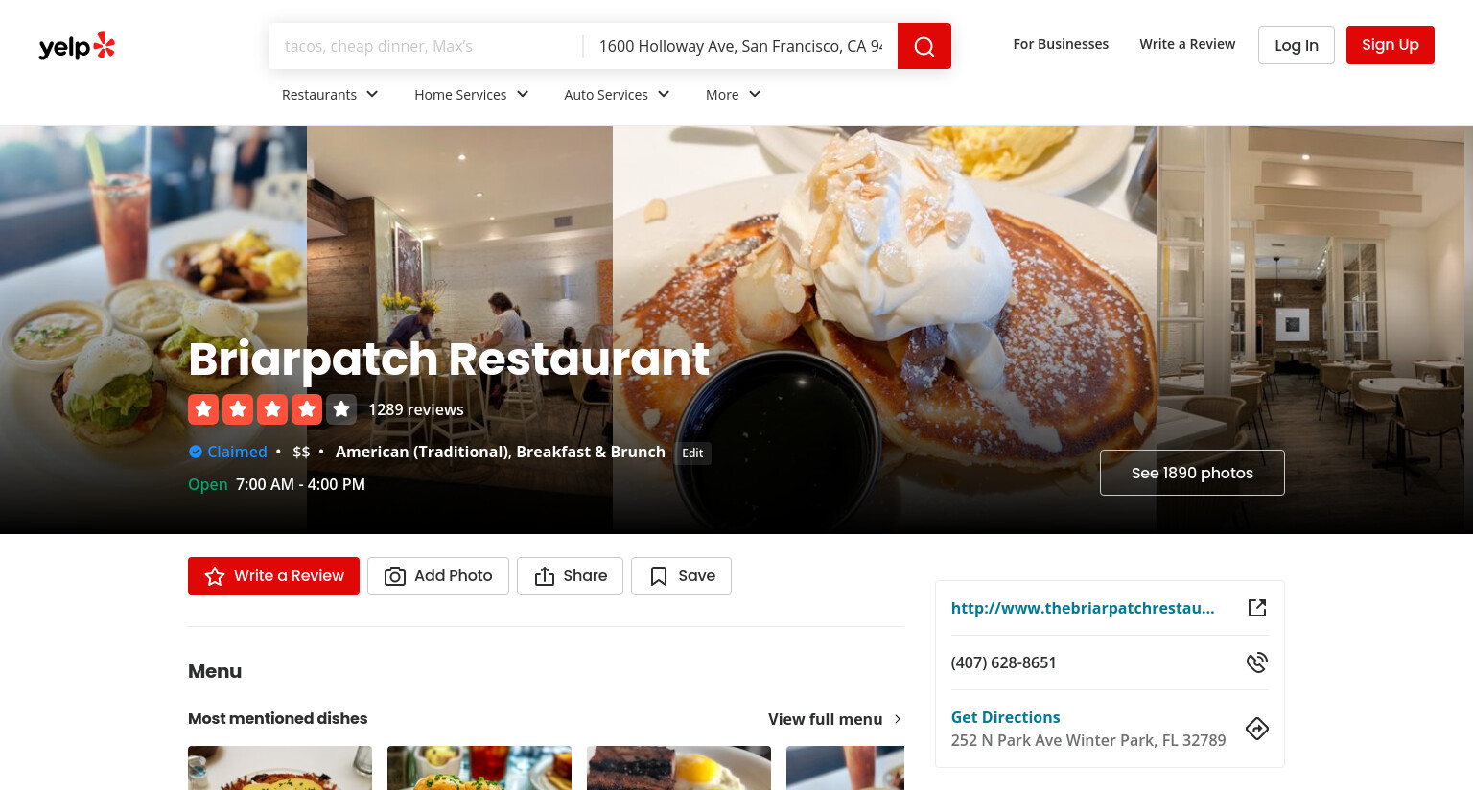
Task: Open the Auto Services dropdown
Action: click(617, 94)
